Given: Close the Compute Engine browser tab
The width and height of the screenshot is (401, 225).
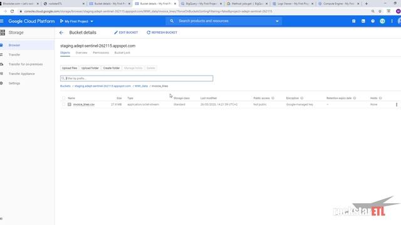Looking at the screenshot, I should pos(358,4).
